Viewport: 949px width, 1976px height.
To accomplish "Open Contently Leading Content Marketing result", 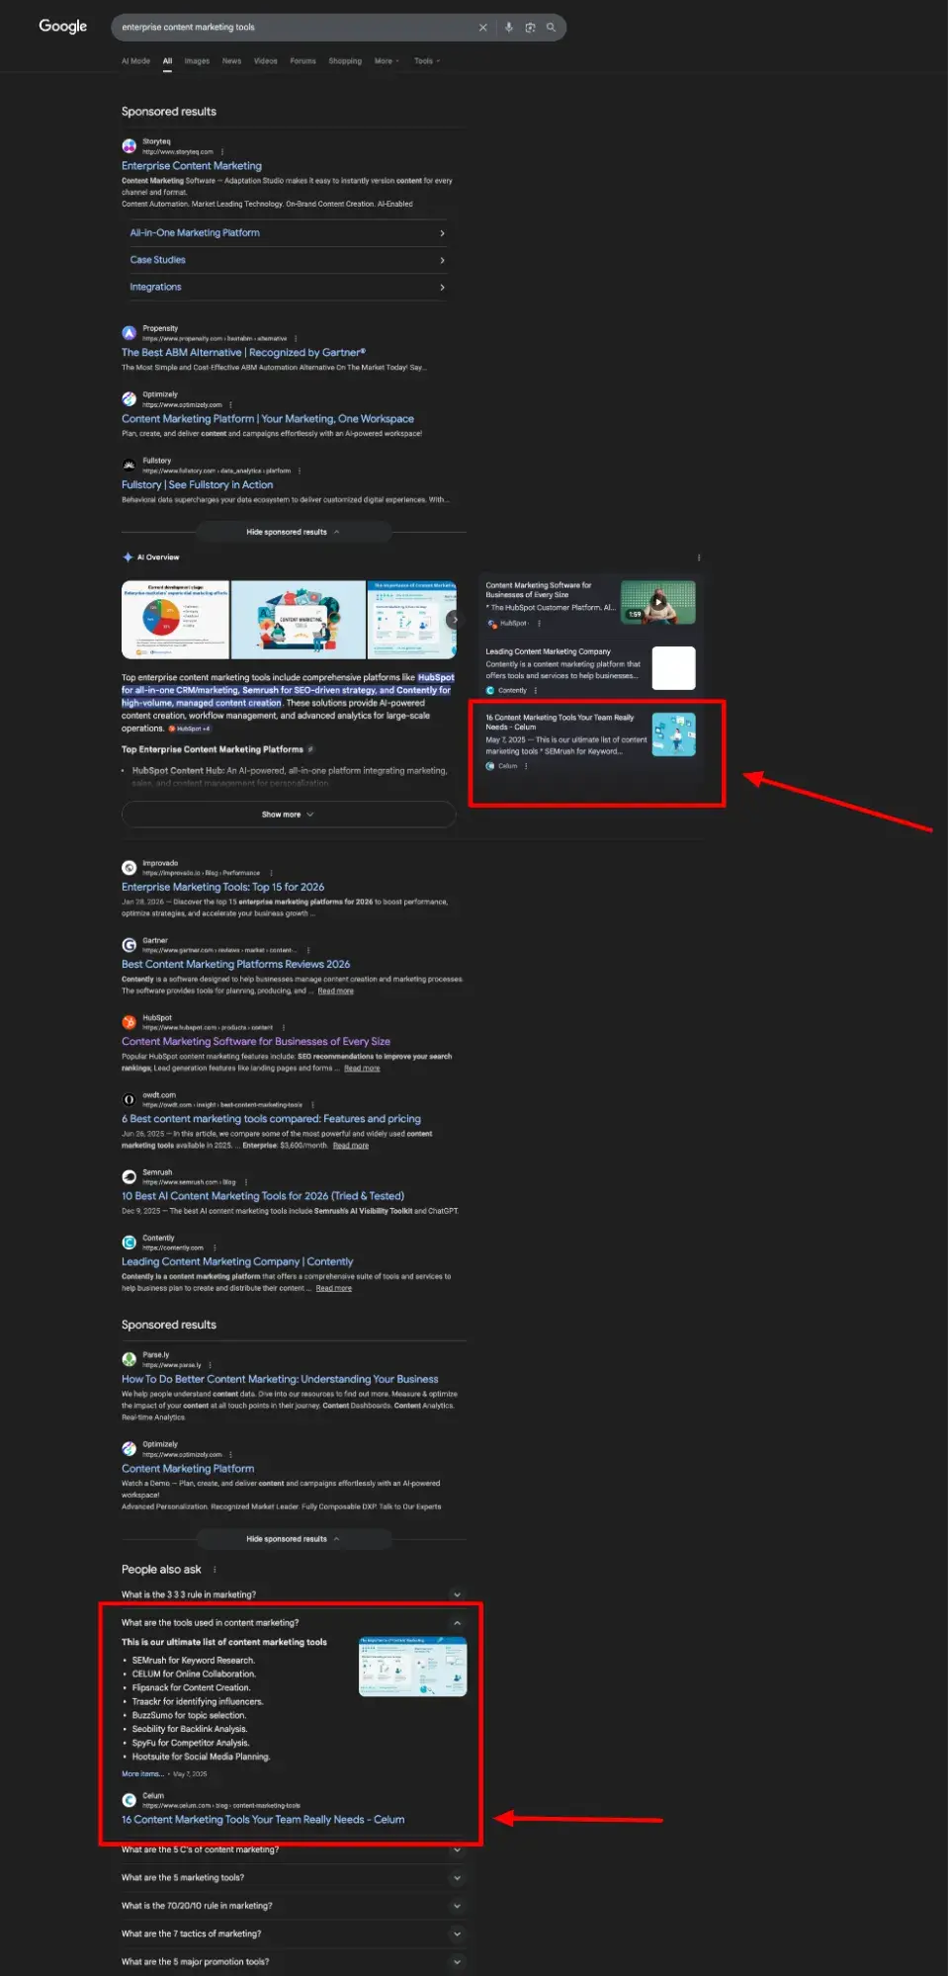I will (x=237, y=1262).
